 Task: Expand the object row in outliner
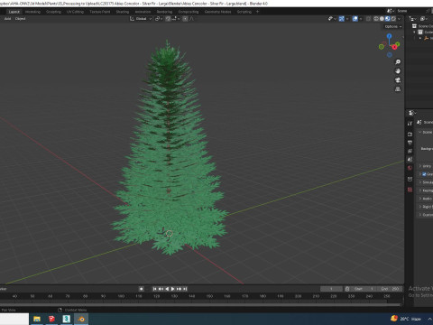[x=420, y=38]
